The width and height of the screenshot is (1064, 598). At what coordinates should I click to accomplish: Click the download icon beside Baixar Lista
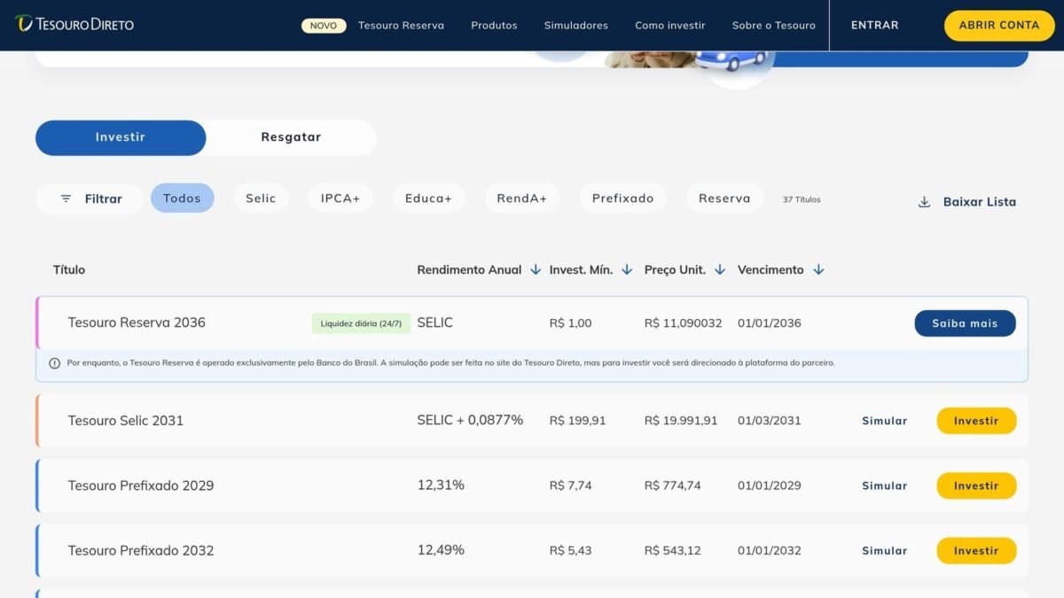(924, 202)
